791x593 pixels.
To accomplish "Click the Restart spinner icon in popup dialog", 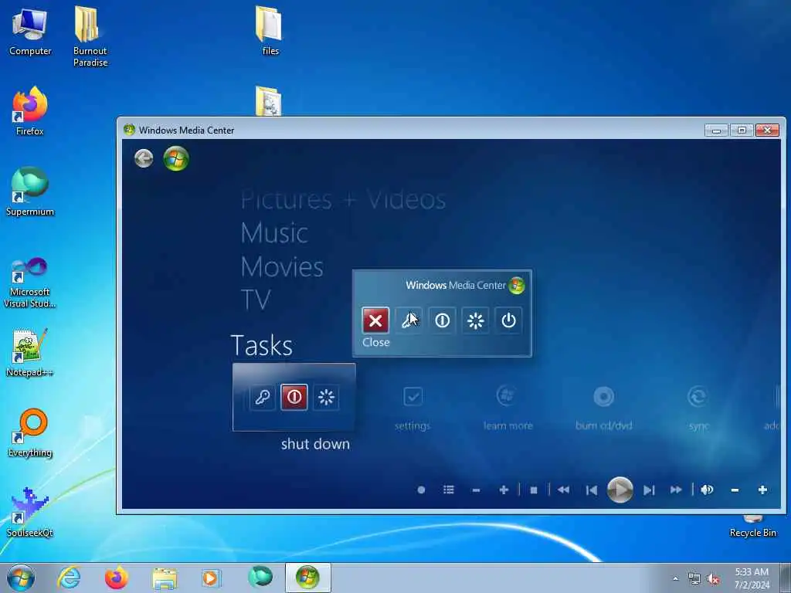I will (475, 320).
